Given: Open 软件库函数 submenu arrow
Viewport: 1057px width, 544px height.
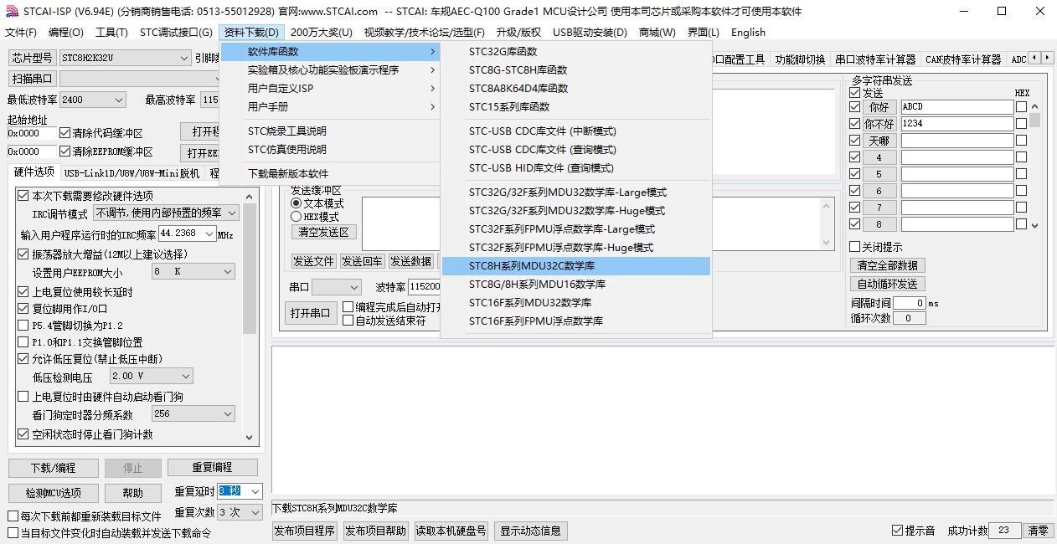Looking at the screenshot, I should pos(432,52).
